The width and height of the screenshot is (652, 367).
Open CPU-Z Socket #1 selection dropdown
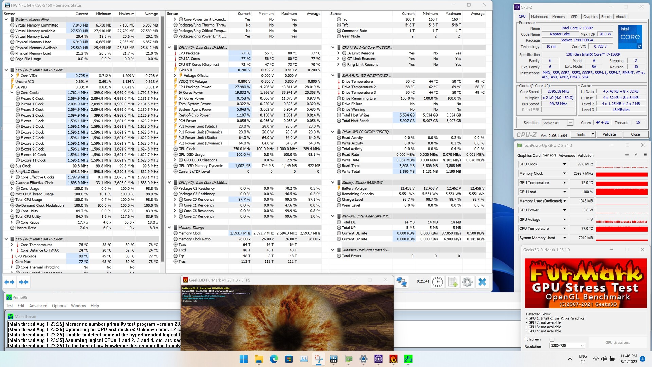pos(557,123)
